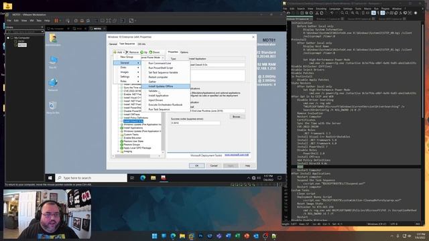The image size is (429, 241).
Task: Switch to My Computer tab in VMware
Action: [x=57, y=28]
